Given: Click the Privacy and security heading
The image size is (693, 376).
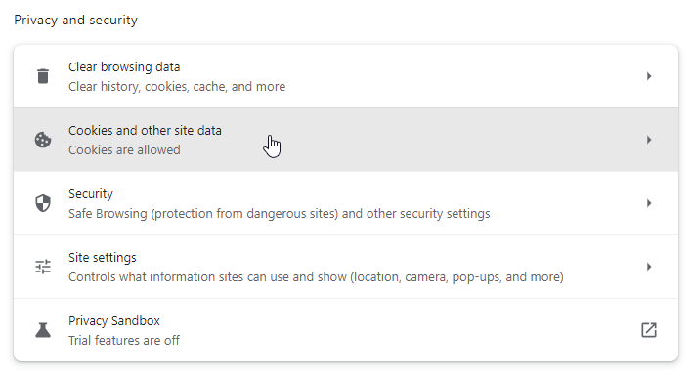Looking at the screenshot, I should pyautogui.click(x=75, y=21).
